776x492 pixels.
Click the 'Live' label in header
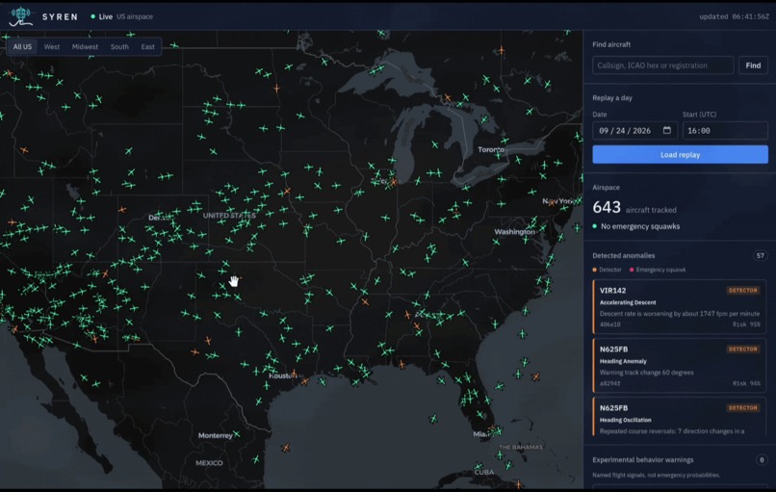(x=105, y=16)
